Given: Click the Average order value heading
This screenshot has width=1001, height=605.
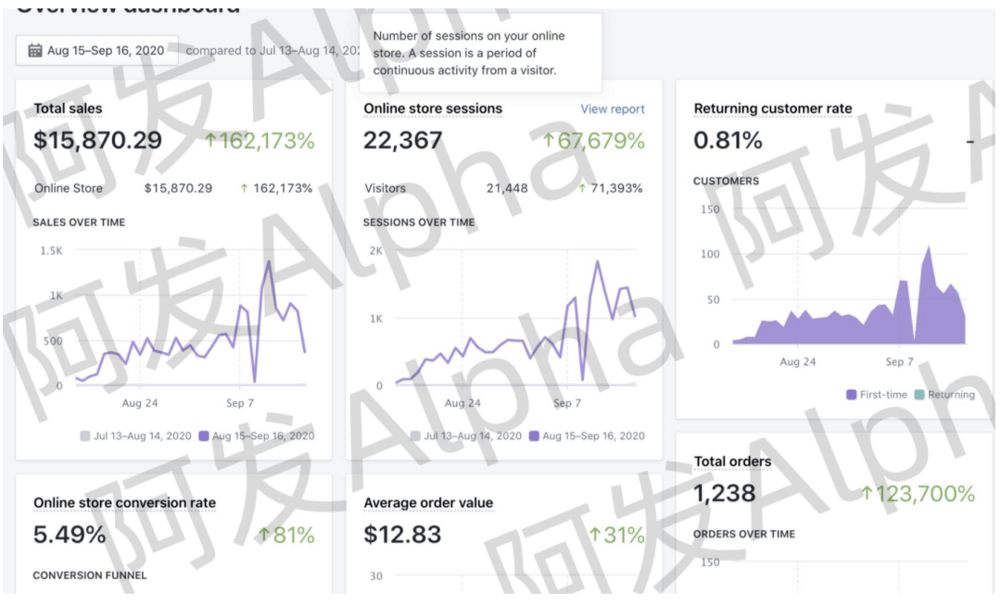Looking at the screenshot, I should (x=428, y=503).
